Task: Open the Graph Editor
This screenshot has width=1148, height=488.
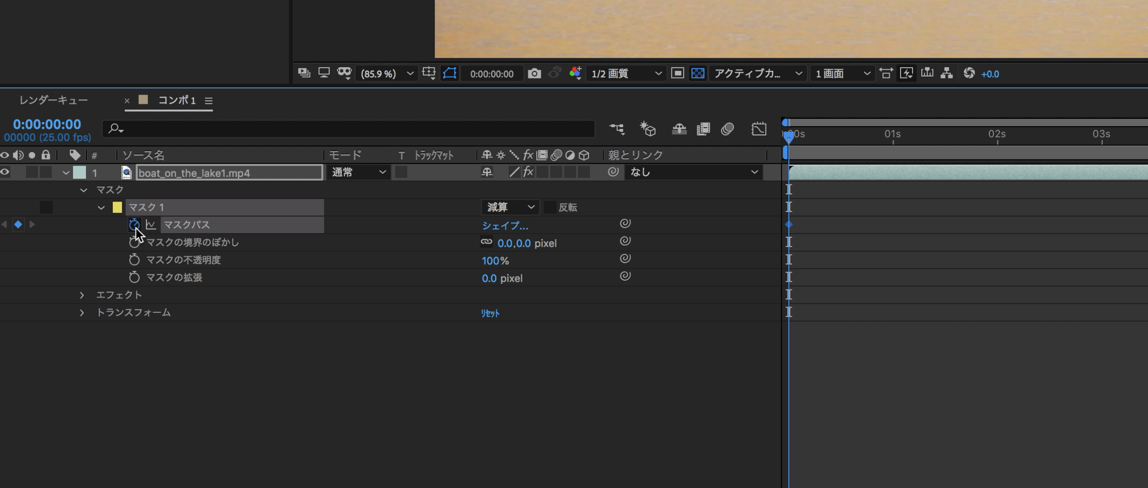Action: pos(758,128)
